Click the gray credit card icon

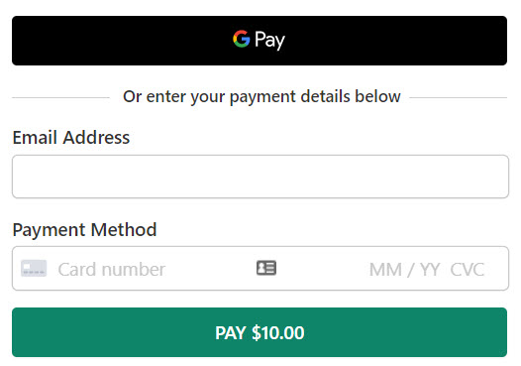(34, 268)
